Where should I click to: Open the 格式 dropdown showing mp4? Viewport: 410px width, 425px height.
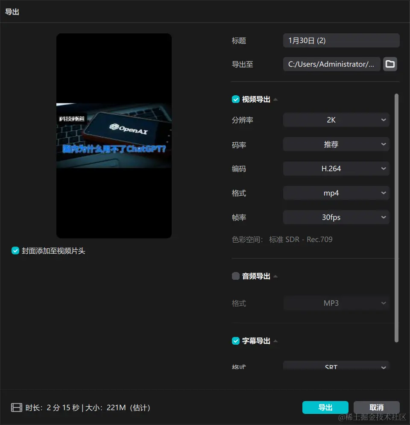[x=336, y=193]
